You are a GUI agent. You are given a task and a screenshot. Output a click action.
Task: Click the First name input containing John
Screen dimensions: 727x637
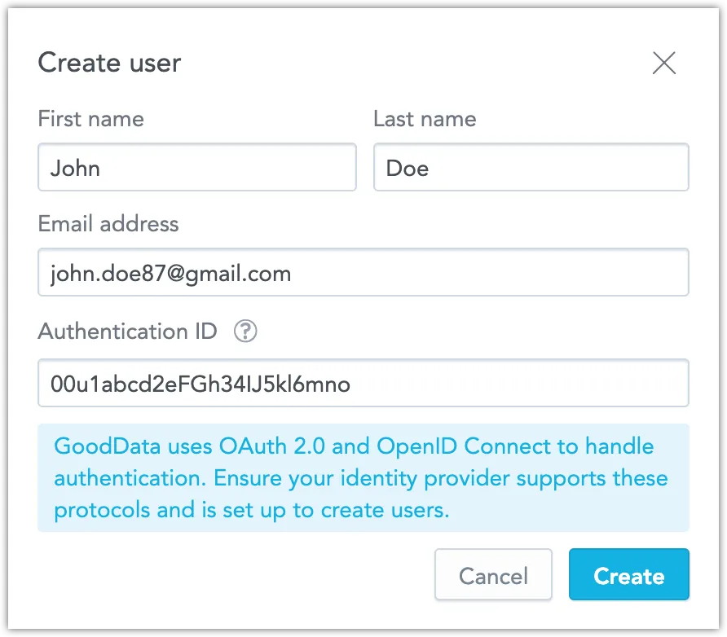[196, 167]
